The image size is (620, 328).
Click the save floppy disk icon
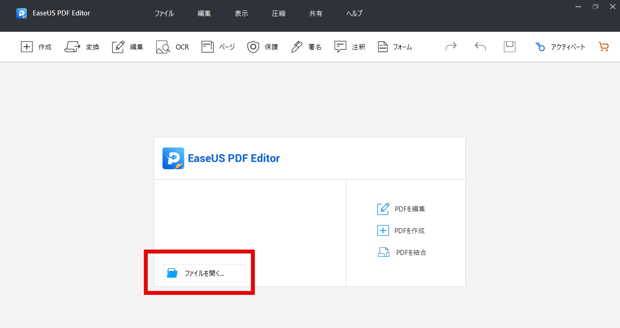coord(510,46)
